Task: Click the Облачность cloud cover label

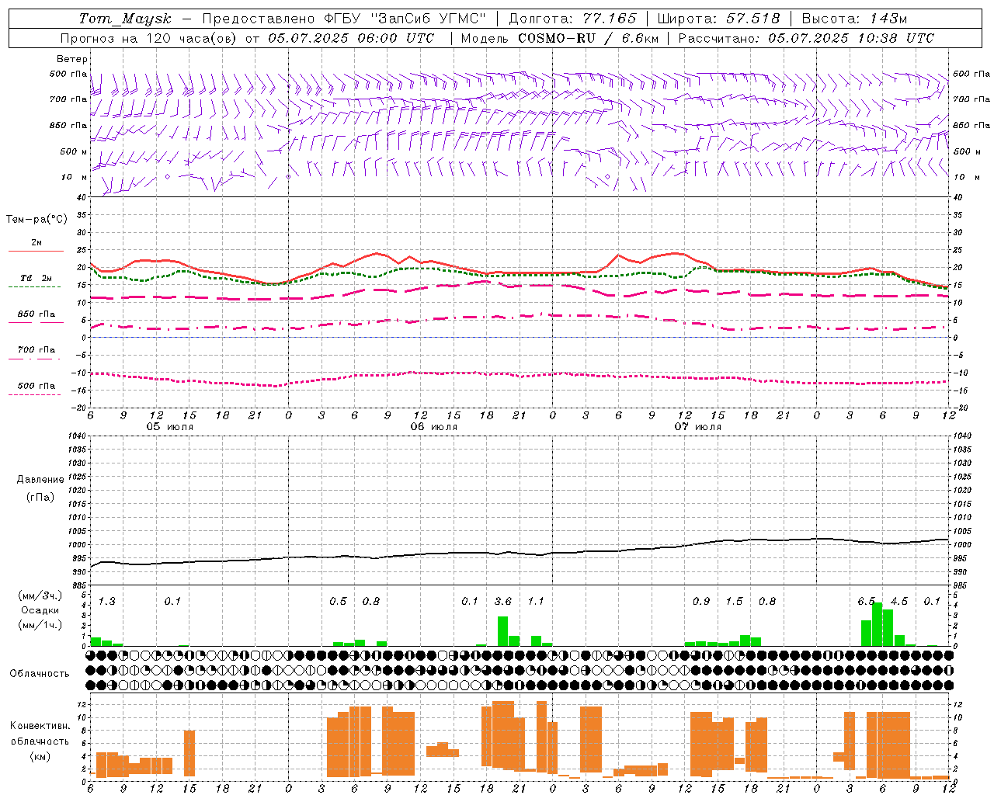Action: tap(40, 674)
